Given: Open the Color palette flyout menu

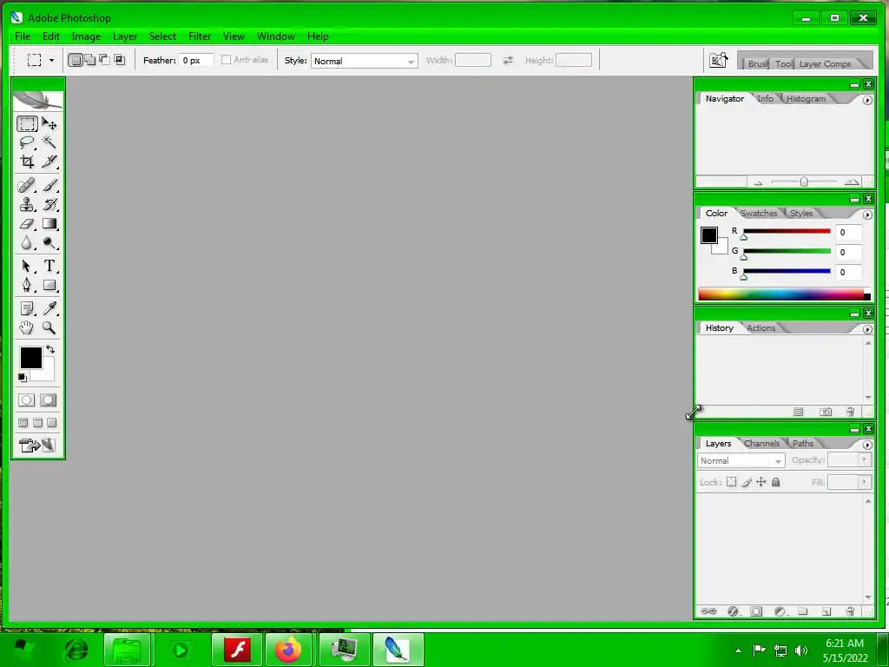Looking at the screenshot, I should coord(867,215).
